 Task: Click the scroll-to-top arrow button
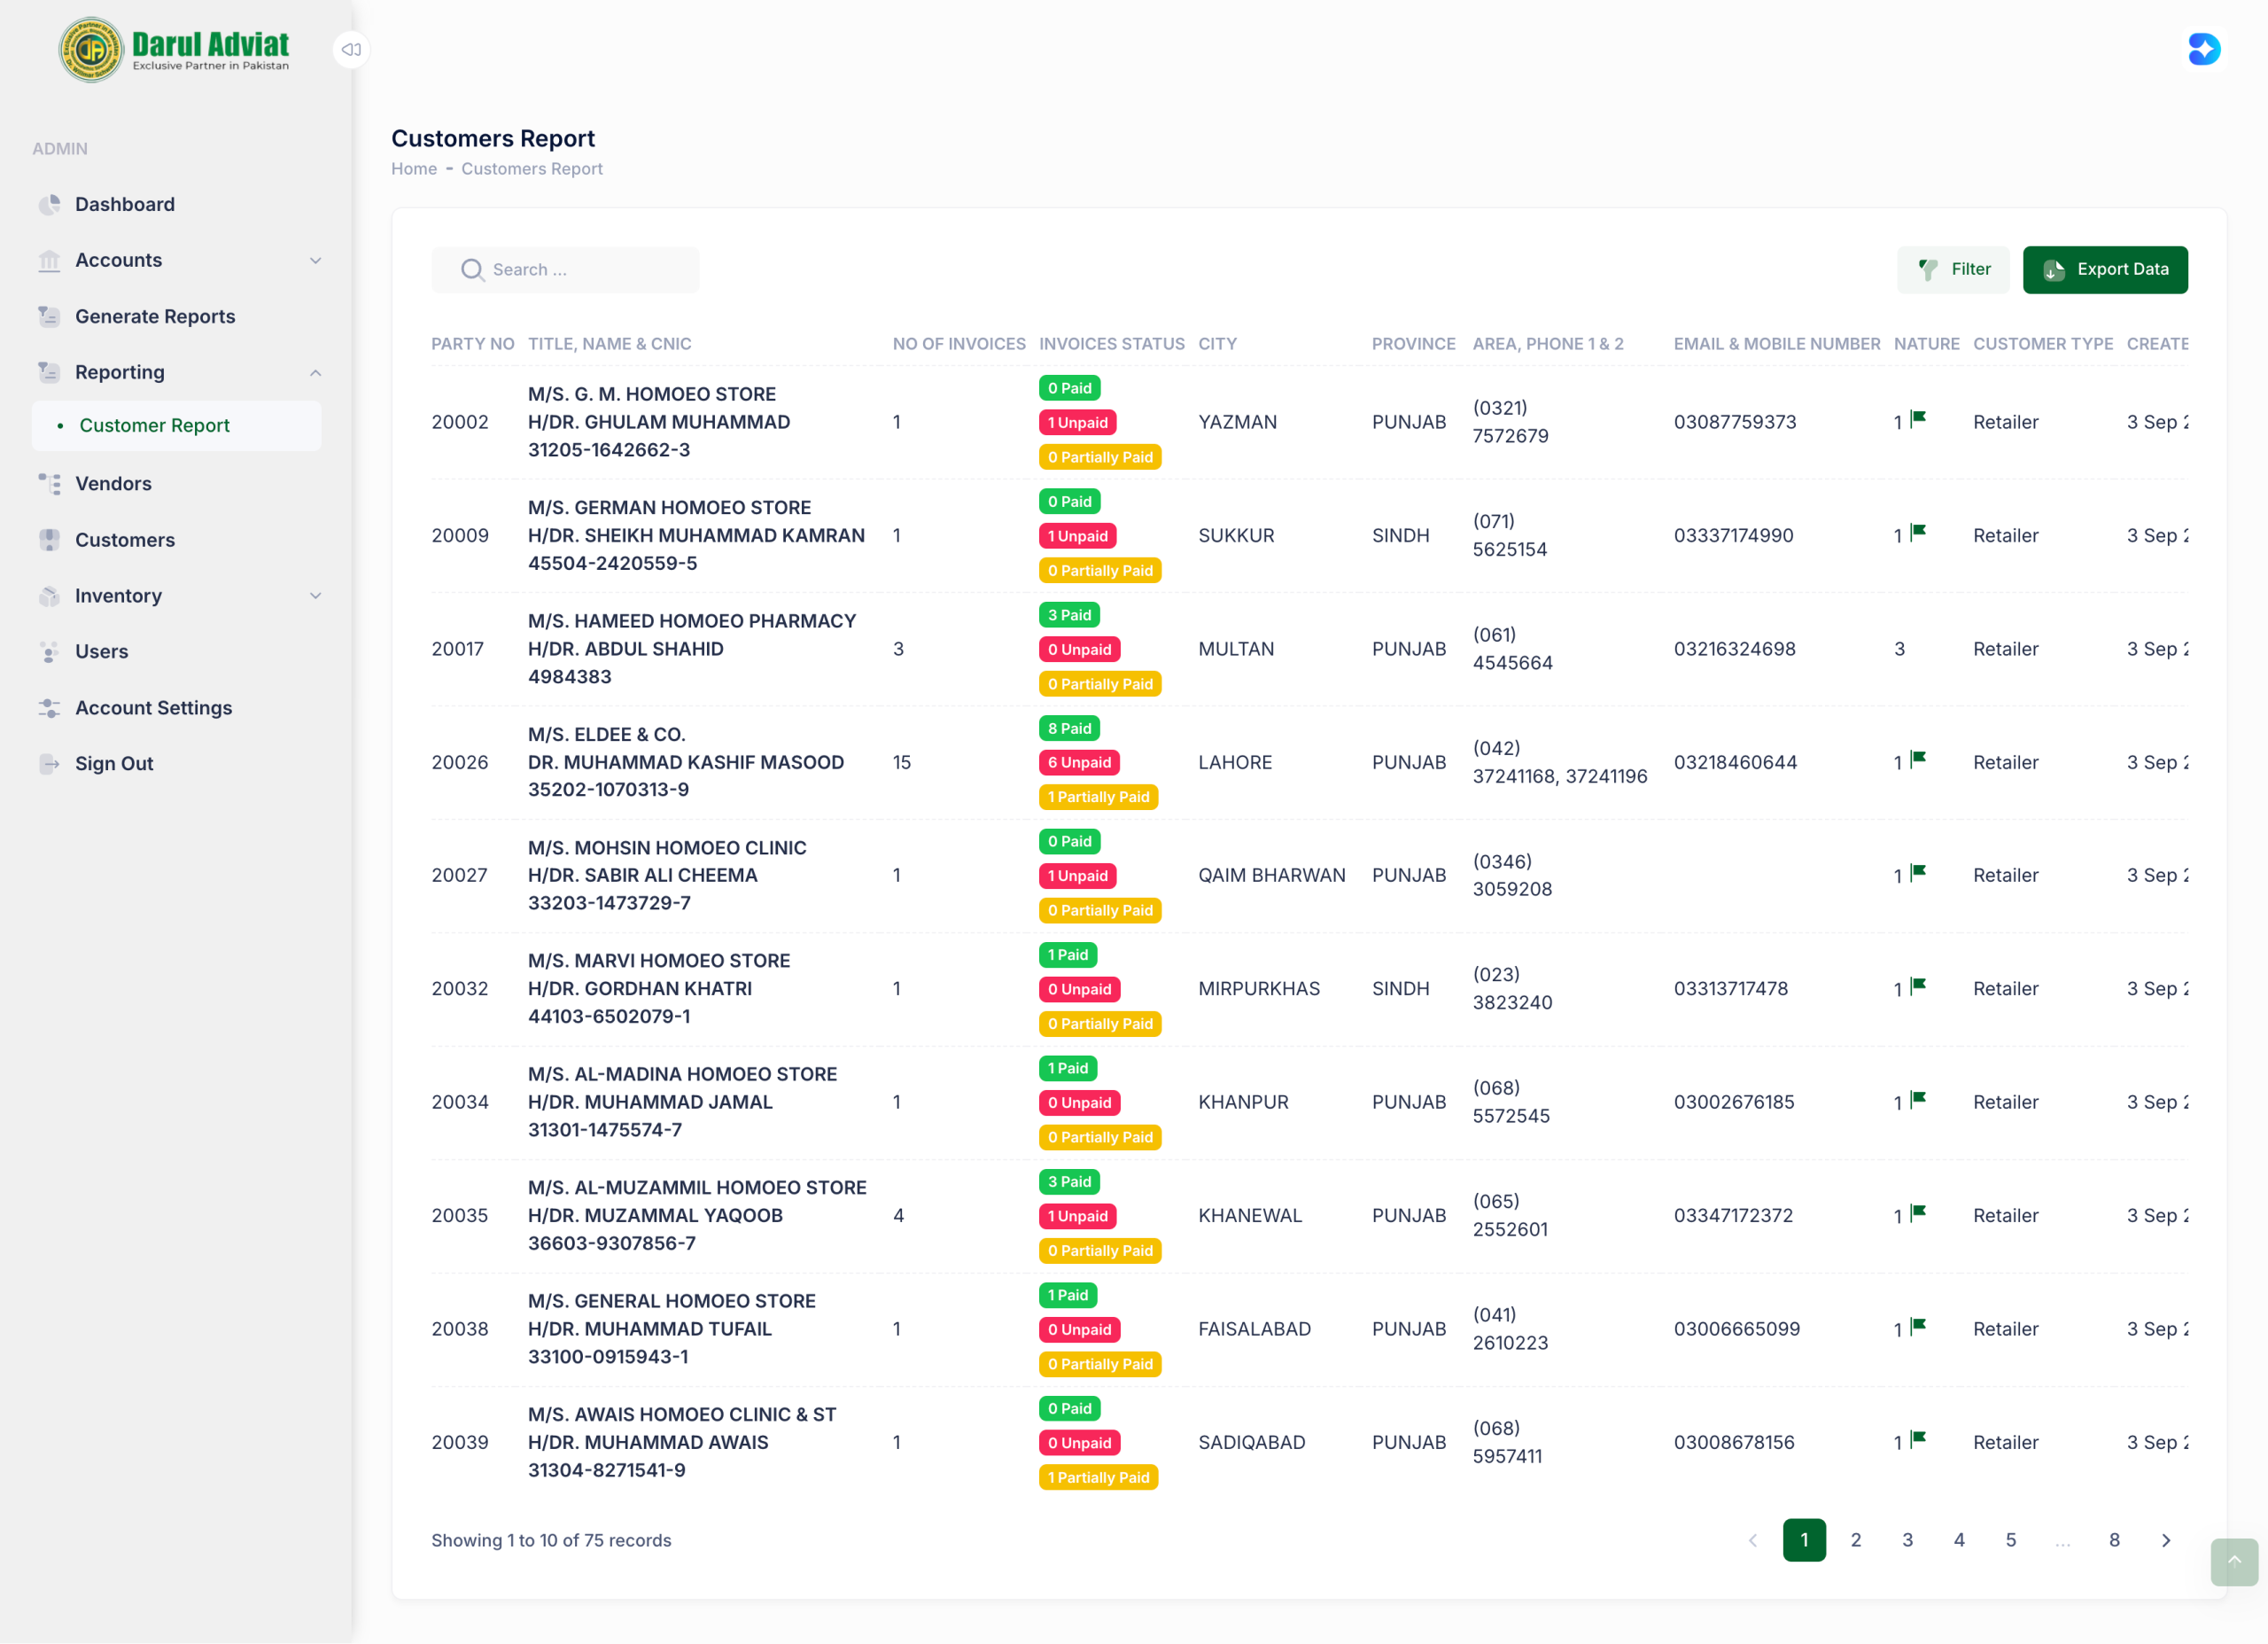[x=2233, y=1561]
